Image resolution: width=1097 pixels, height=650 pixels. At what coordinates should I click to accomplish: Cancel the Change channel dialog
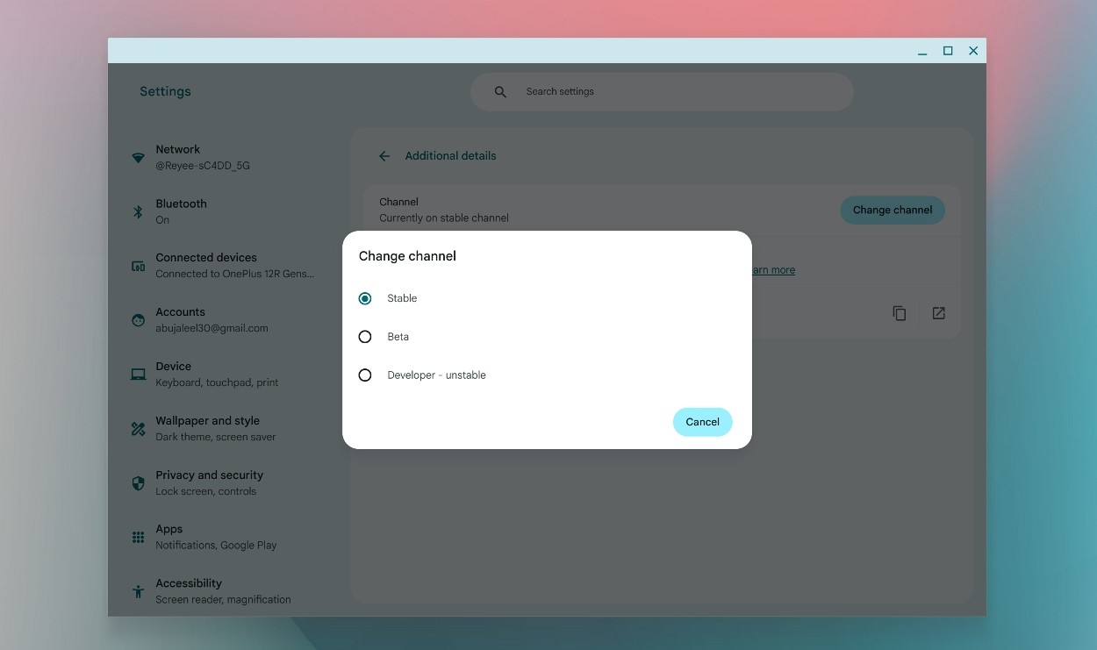[x=702, y=422]
